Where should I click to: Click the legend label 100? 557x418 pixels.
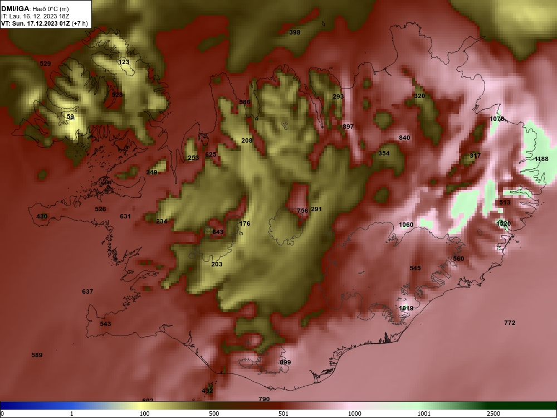coord(145,414)
